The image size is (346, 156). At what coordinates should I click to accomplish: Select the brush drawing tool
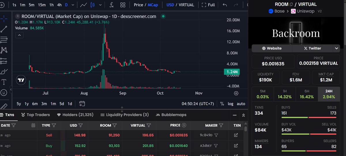pyautogui.click(x=4, y=72)
